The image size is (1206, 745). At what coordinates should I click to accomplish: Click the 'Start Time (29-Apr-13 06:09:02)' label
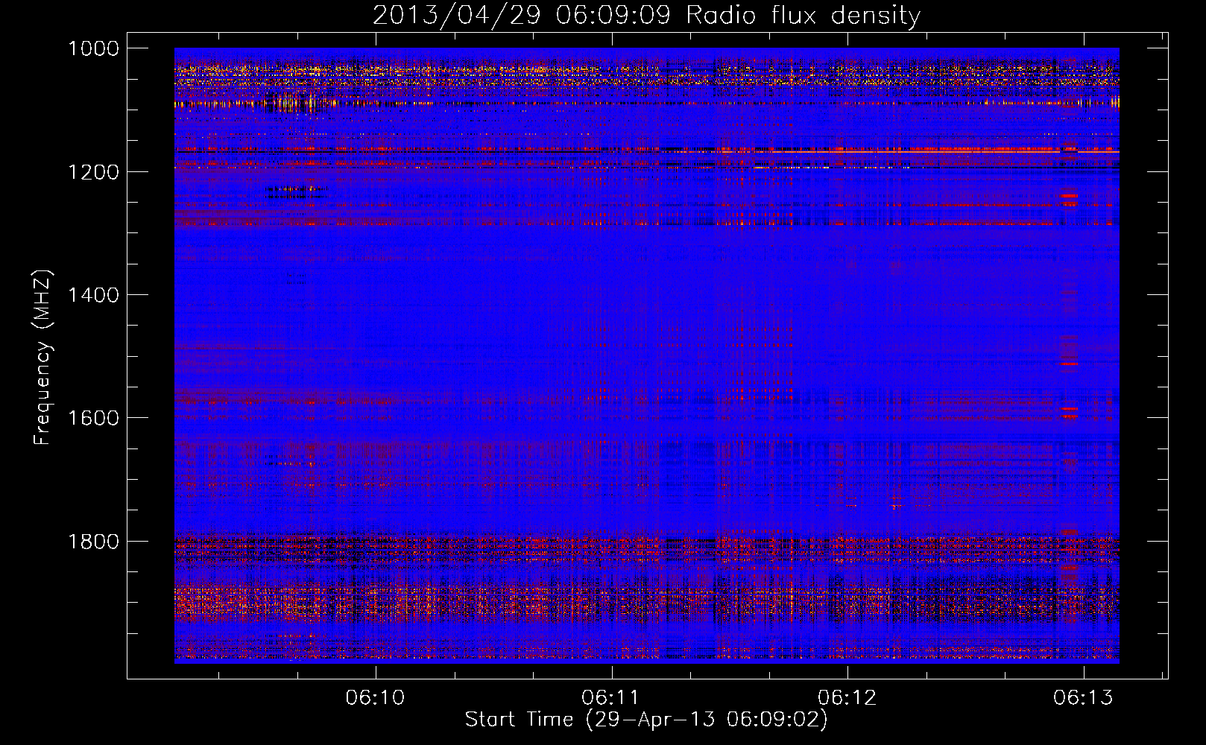point(646,720)
